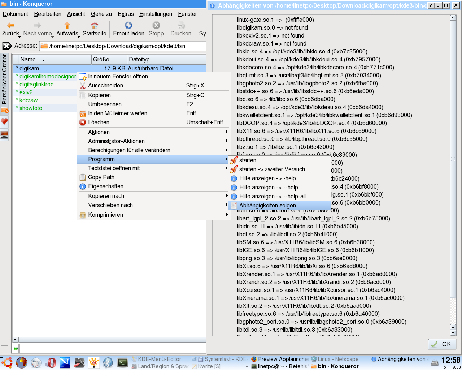Viewport: 462px width, 370px height.
Task: Open home folder icon in sidebar
Action: coord(4,110)
